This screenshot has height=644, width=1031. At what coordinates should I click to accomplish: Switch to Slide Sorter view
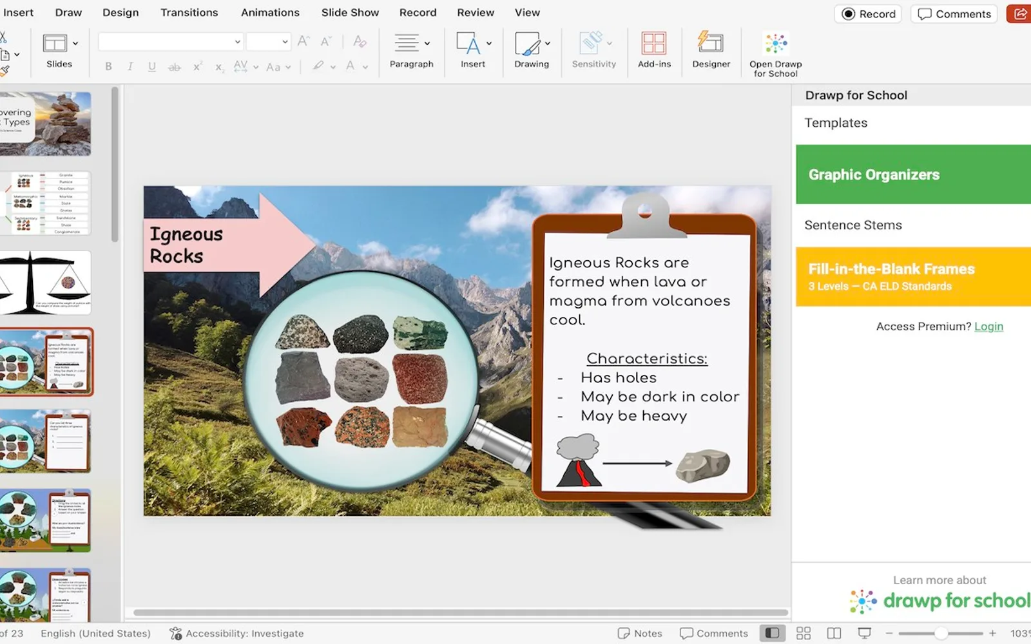tap(804, 633)
